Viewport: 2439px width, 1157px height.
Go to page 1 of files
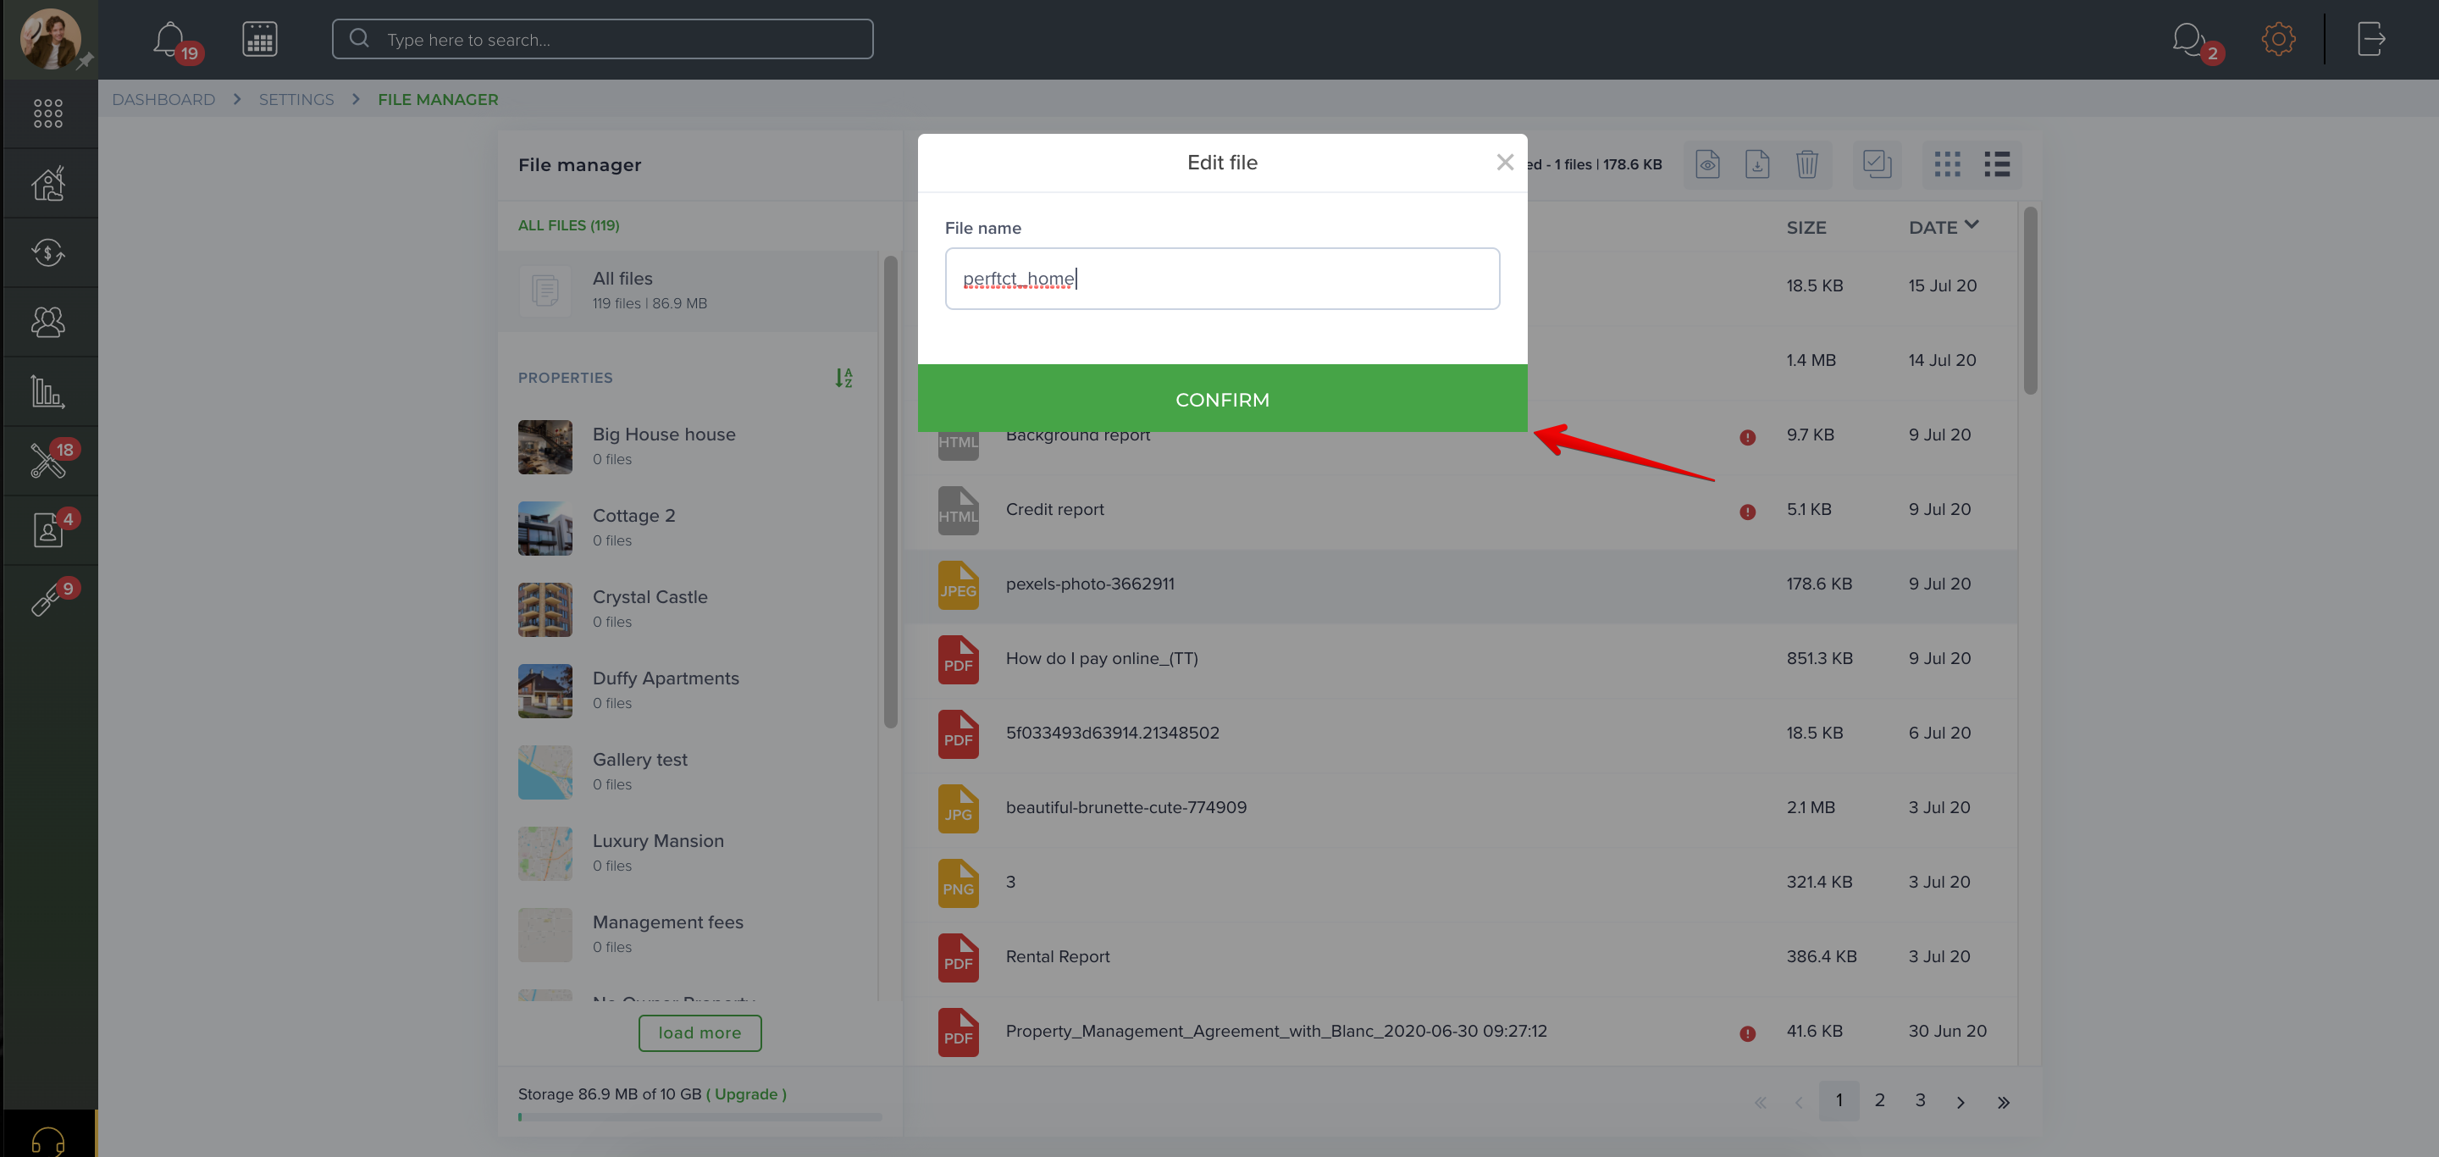coord(1838,1100)
